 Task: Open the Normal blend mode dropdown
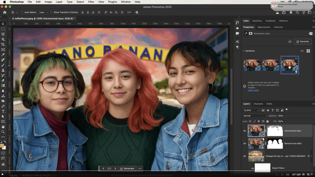(255, 116)
